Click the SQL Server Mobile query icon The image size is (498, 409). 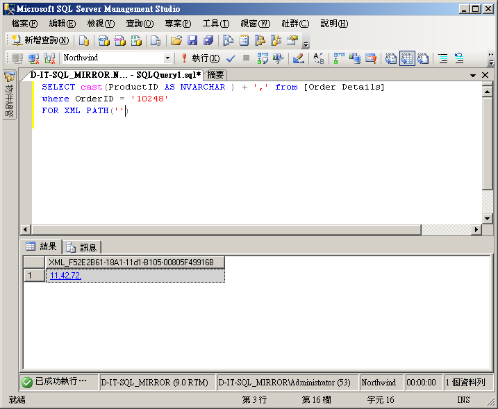click(x=156, y=41)
